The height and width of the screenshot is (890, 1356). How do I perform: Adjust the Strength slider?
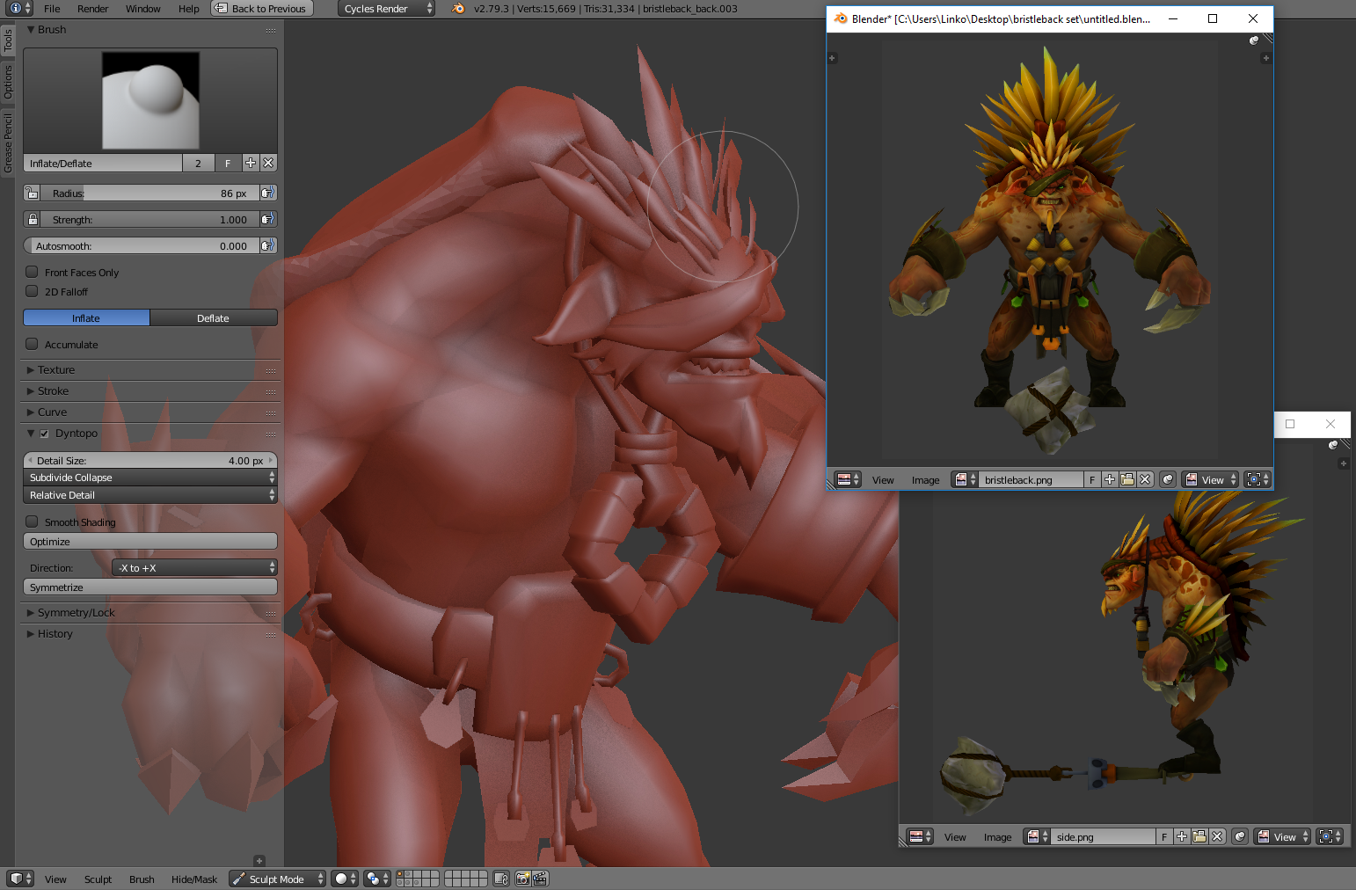click(150, 219)
